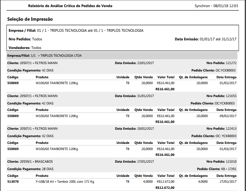Click the delivery date '01/03/2017'
This screenshot has height=191, width=246.
click(228, 149)
